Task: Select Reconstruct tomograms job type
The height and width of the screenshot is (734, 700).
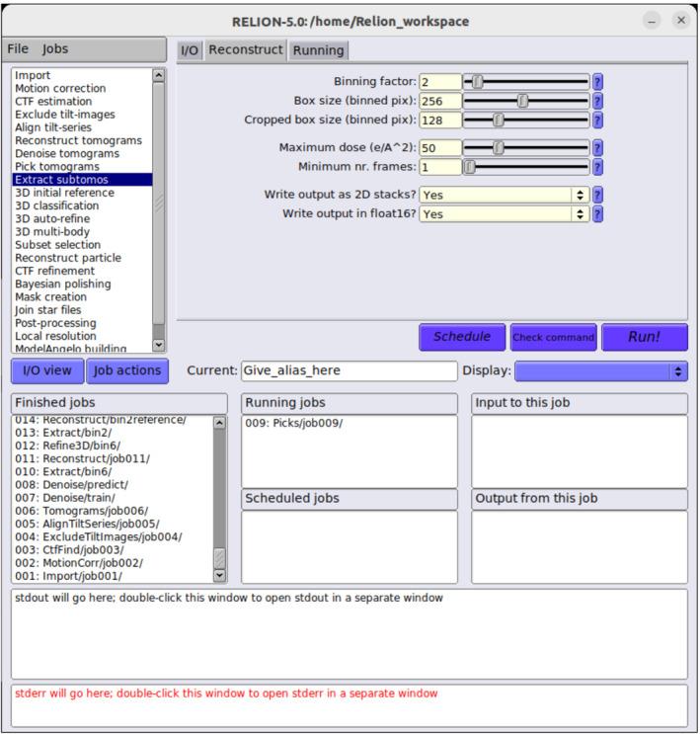Action: point(82,141)
